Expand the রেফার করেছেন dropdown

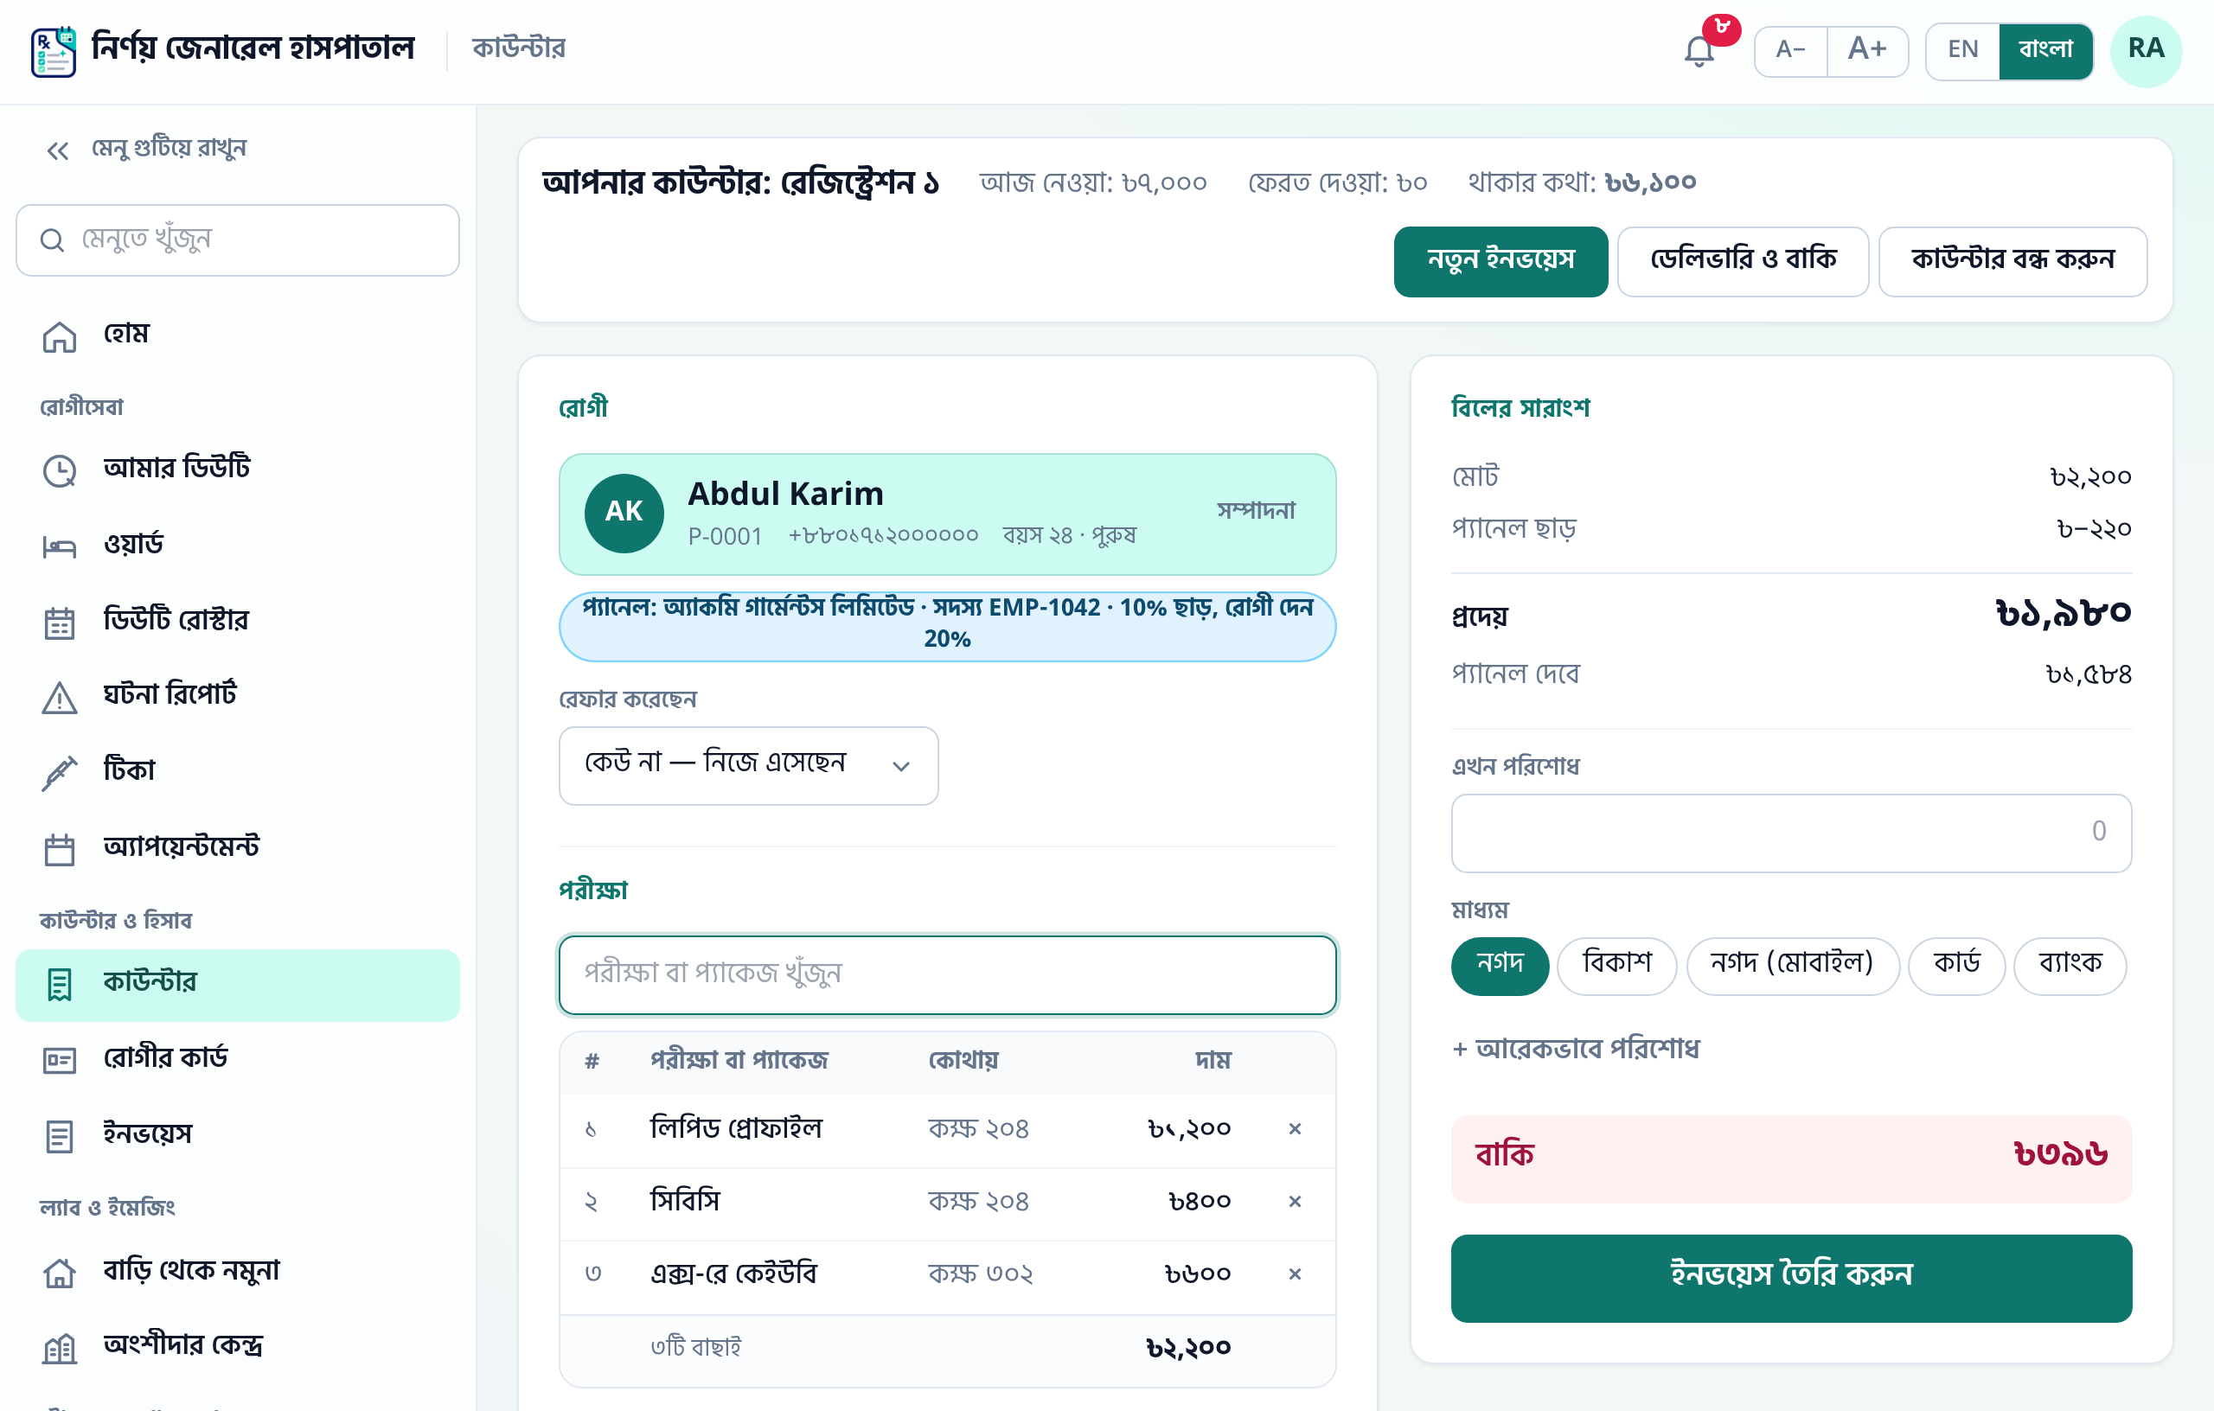pyautogui.click(x=748, y=766)
